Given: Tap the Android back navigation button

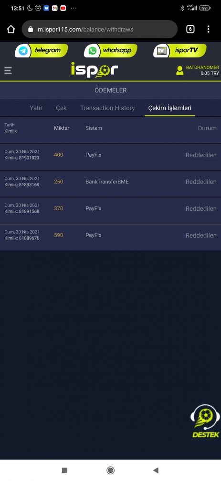Looking at the screenshot, I should click(x=156, y=470).
